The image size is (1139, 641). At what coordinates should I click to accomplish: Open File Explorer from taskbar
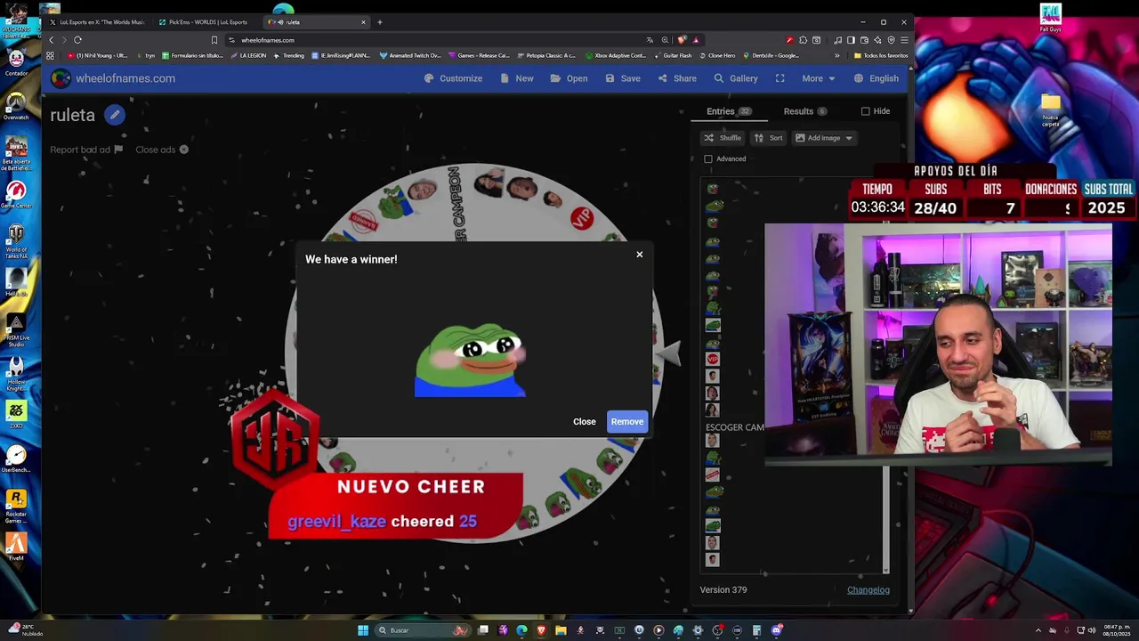click(561, 630)
